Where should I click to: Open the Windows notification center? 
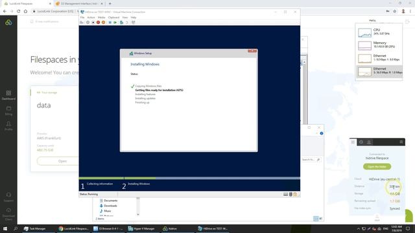click(408, 228)
